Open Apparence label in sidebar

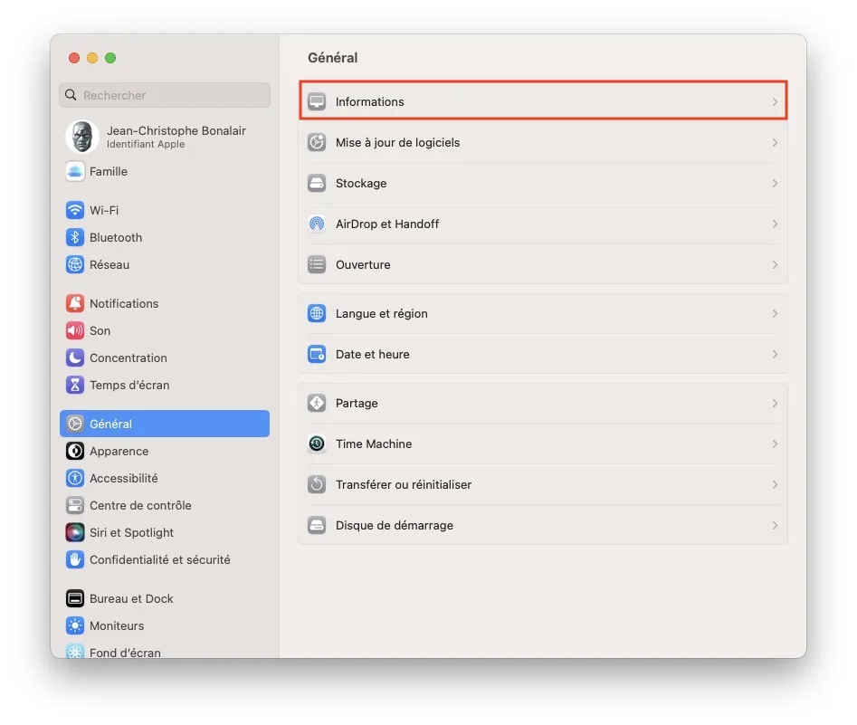[x=119, y=451]
